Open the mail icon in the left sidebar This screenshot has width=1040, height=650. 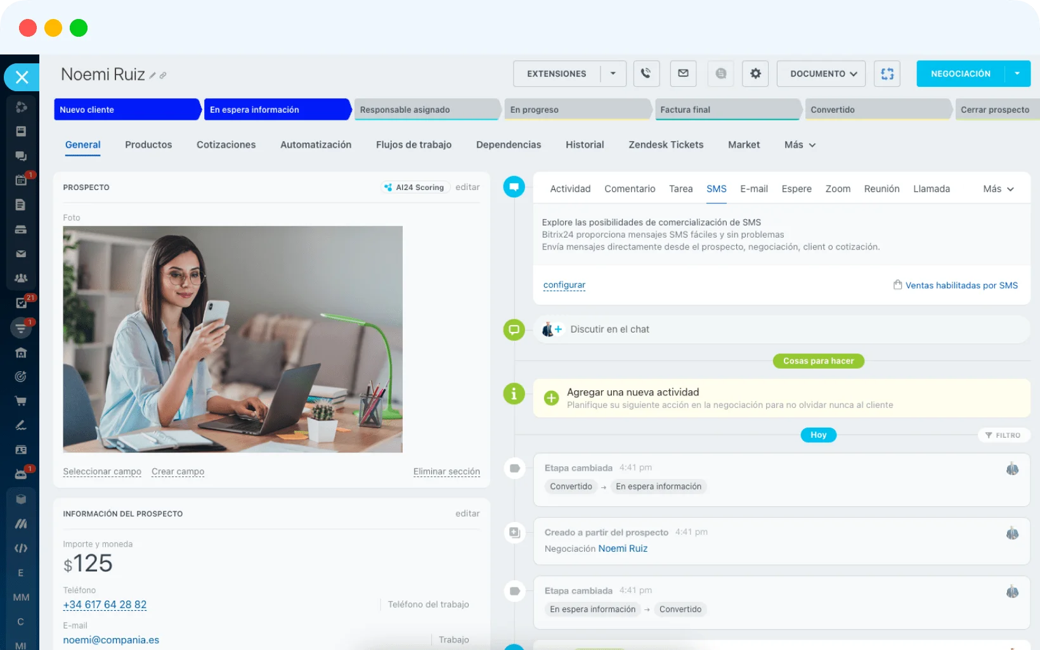click(x=21, y=253)
